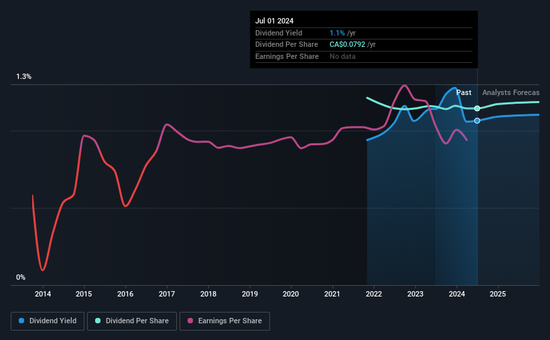Select the 2022 label on the x-axis
Image resolution: width=550 pixels, height=340 pixels.
374,294
